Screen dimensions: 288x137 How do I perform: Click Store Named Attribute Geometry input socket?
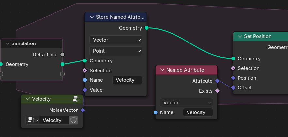85,60
